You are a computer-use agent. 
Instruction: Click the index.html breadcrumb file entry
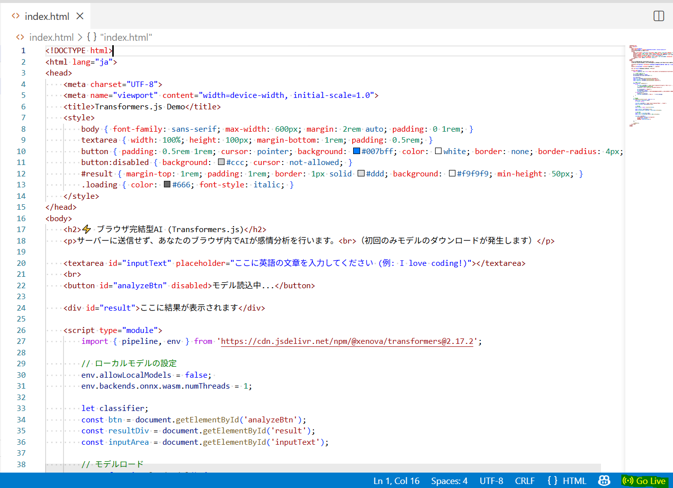coord(51,37)
